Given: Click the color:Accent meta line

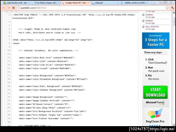Looking at the screenshot, I should [x=45, y=68].
